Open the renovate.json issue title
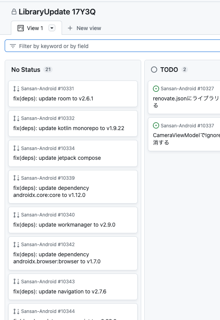This screenshot has width=220, height=320. (186, 102)
